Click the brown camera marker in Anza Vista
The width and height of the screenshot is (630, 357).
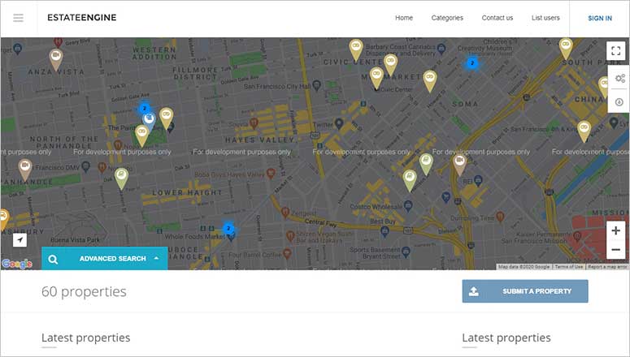click(x=56, y=59)
